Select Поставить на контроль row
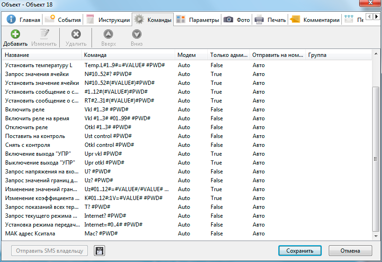The width and height of the screenshot is (382, 262). pos(187,136)
